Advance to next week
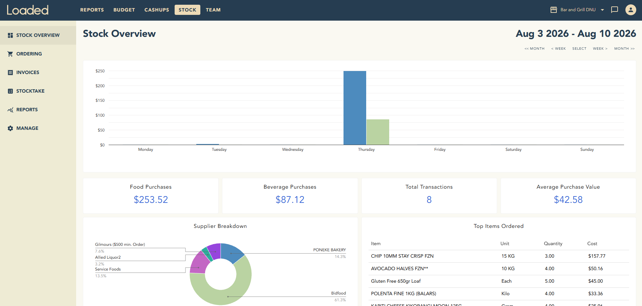Image resolution: width=642 pixels, height=306 pixels. (x=600, y=49)
